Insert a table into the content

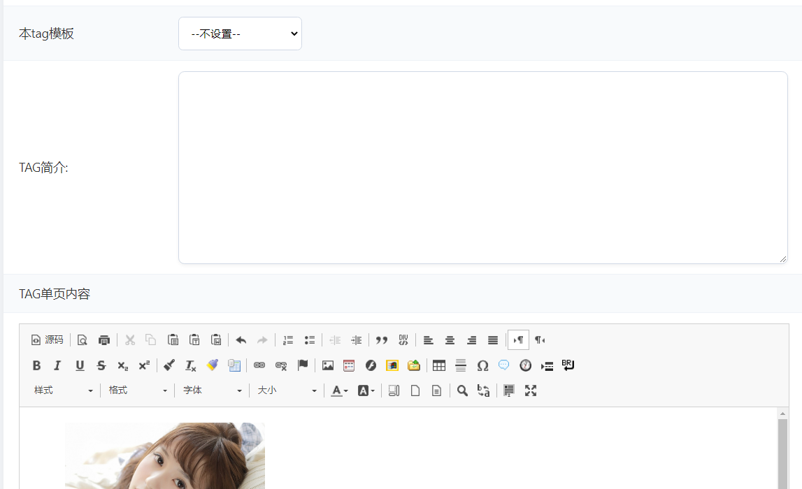click(x=438, y=365)
